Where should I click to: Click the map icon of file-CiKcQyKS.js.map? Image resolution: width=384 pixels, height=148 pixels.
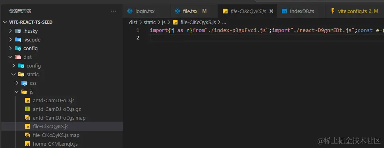(28, 135)
